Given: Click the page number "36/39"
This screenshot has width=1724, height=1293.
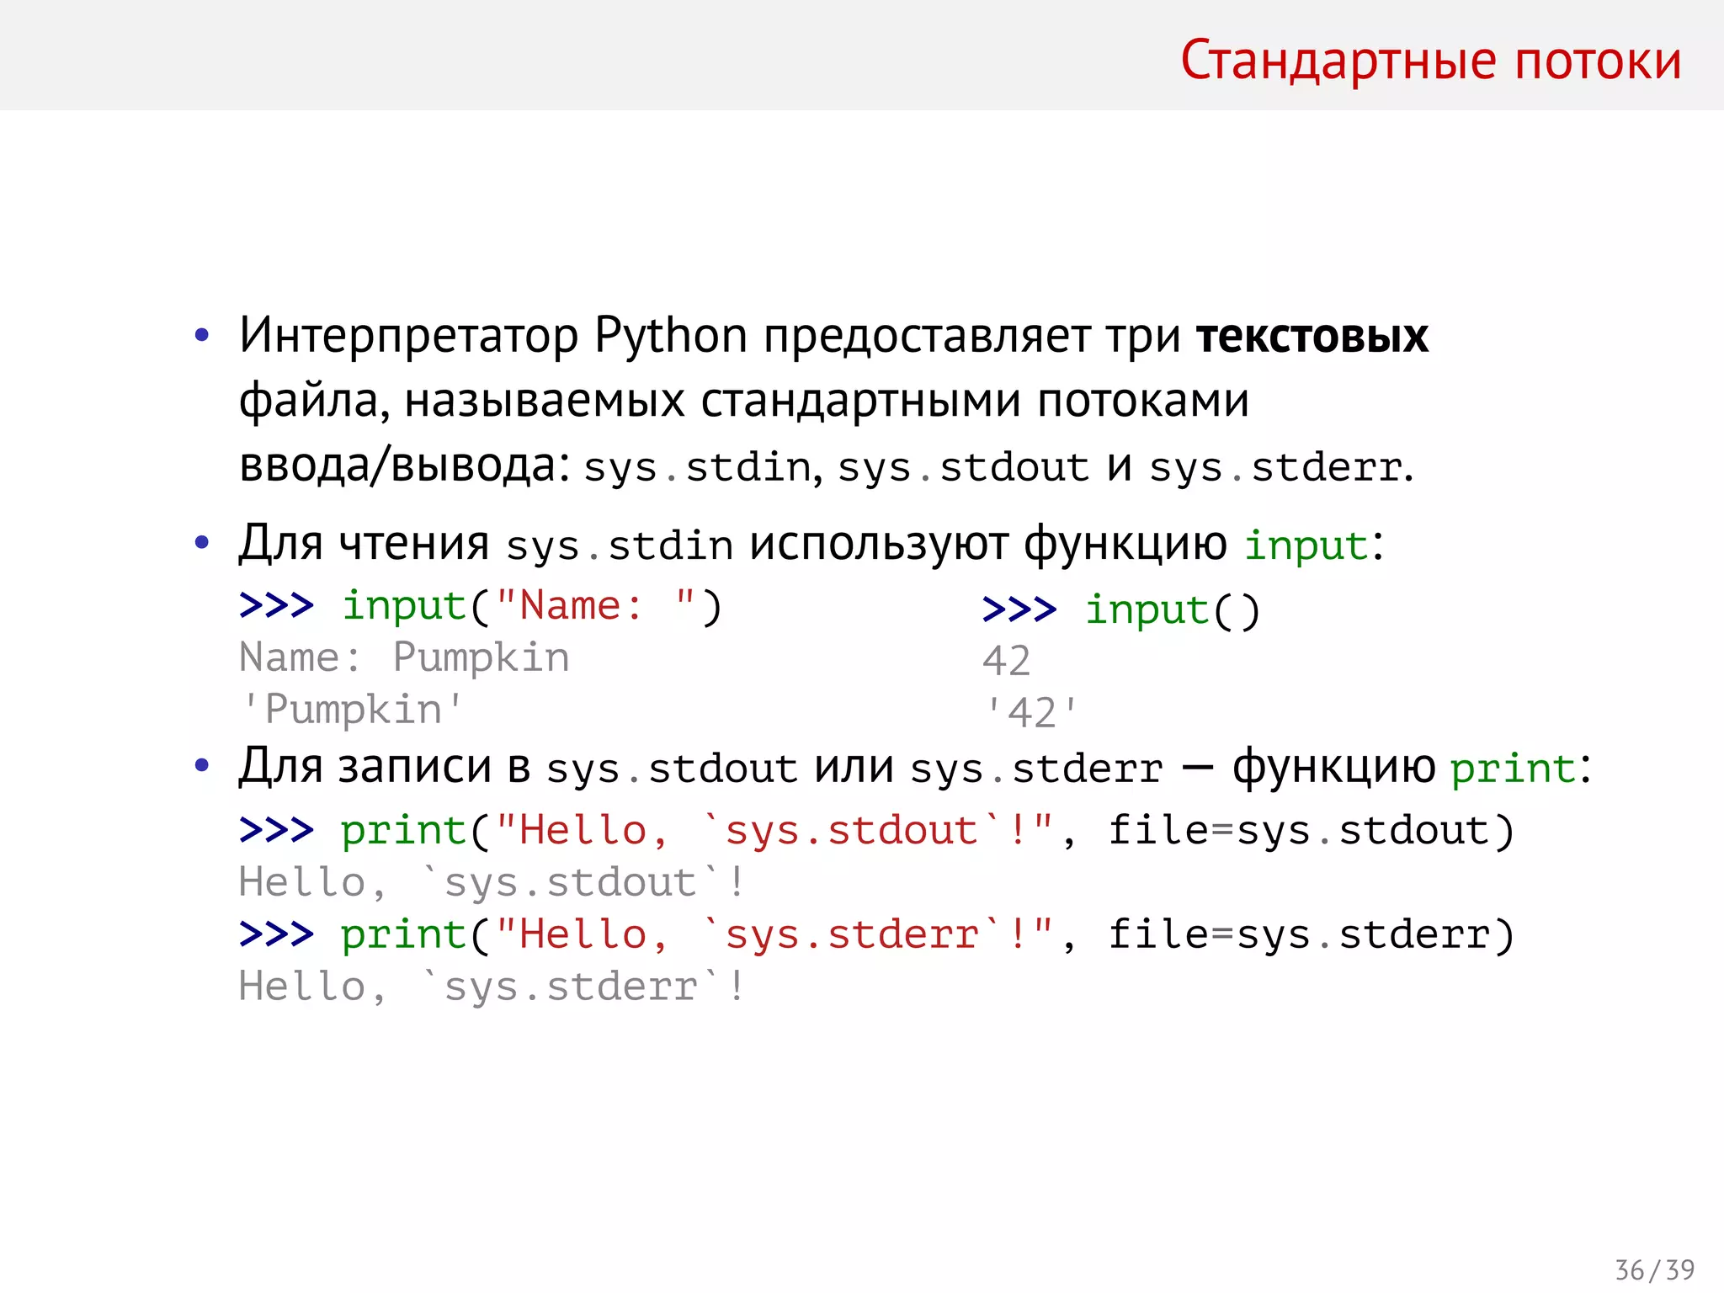Looking at the screenshot, I should (x=1655, y=1269).
